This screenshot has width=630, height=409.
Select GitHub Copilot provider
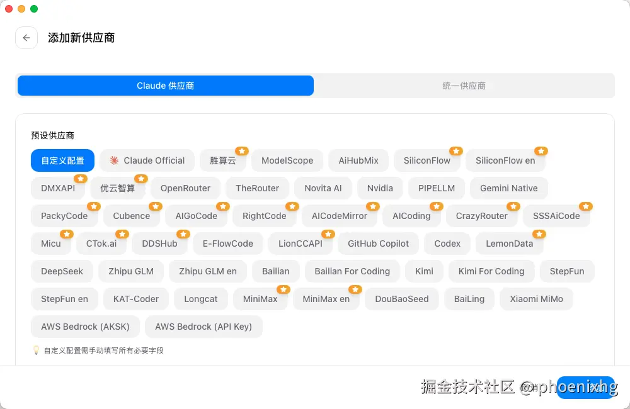pyautogui.click(x=378, y=244)
